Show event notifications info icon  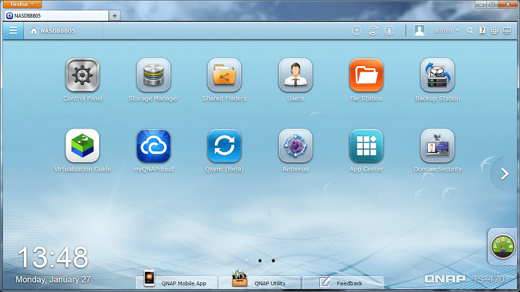[x=389, y=31]
